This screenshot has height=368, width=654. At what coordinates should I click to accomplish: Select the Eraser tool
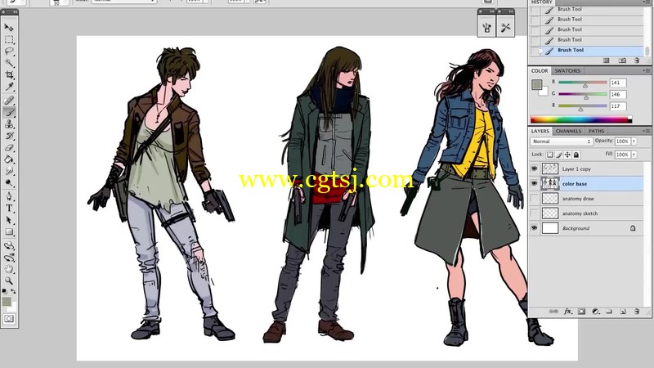pos(9,148)
